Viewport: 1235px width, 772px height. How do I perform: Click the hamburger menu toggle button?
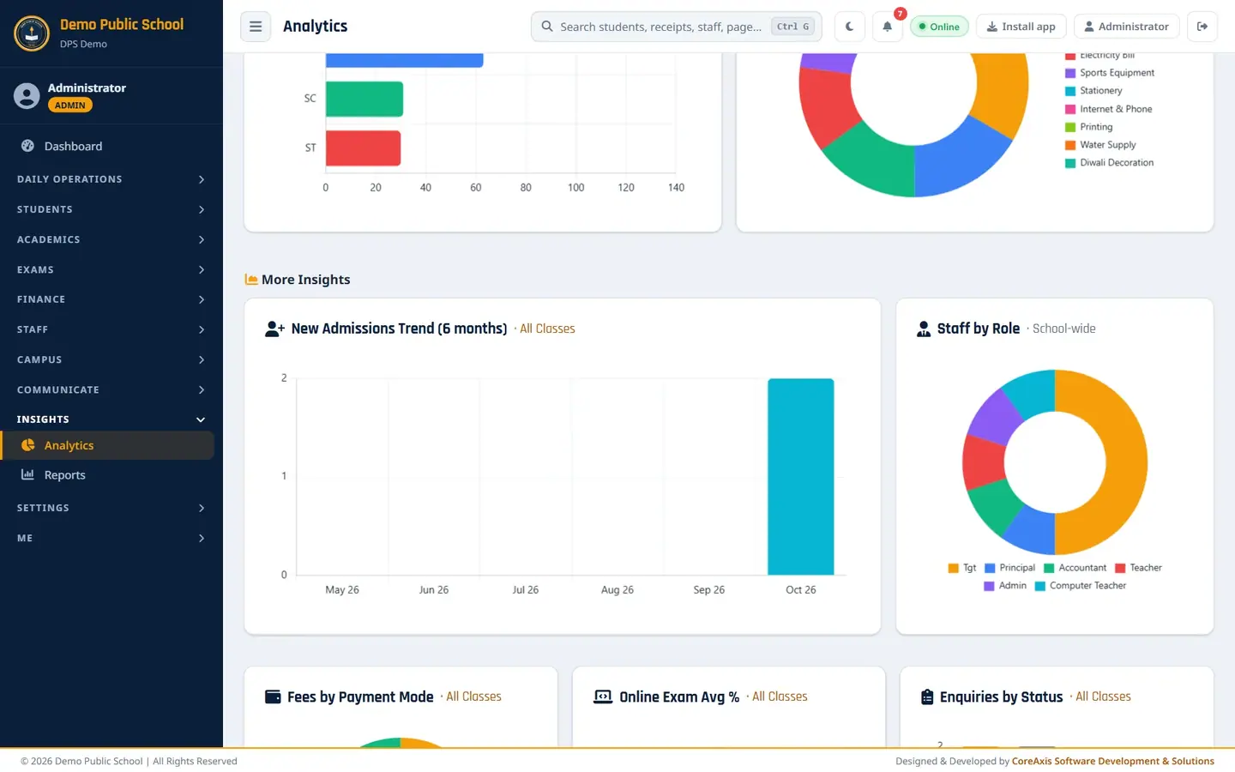256,27
